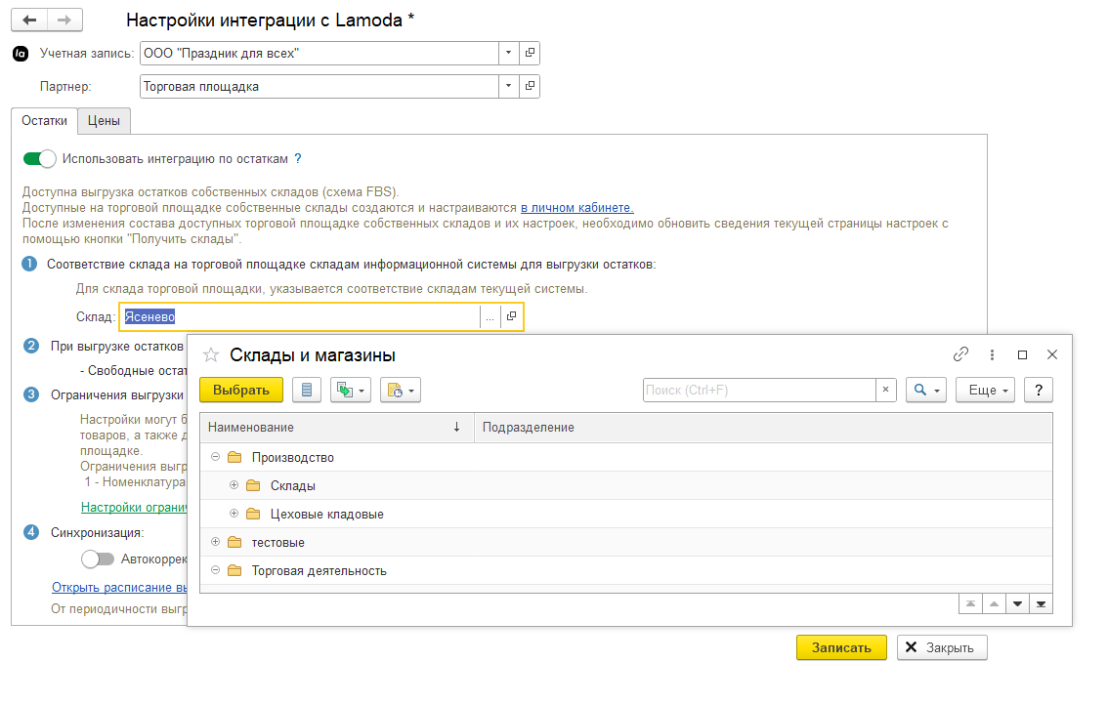1108x704 pixels.
Task: Add Склады и магазины to favorites star
Action: pos(211,355)
